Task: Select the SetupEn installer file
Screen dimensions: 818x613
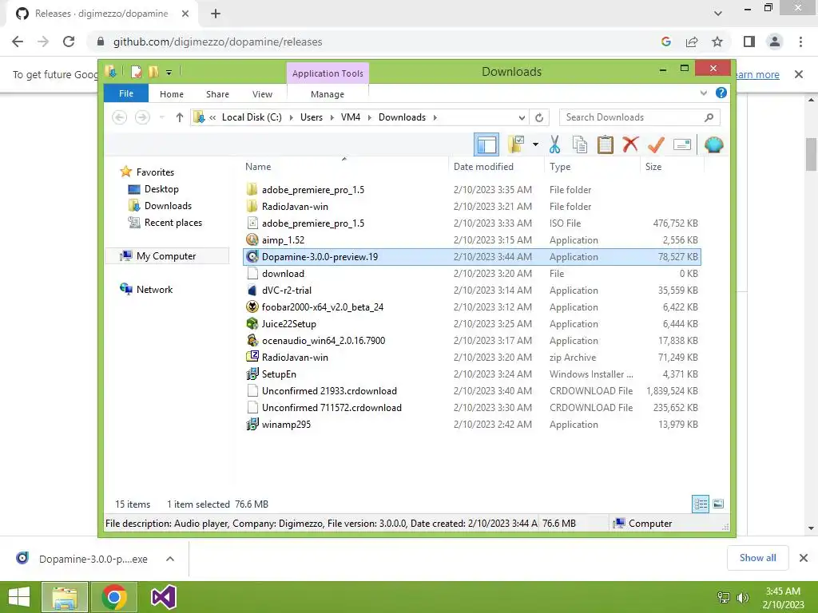Action: [471, 374]
